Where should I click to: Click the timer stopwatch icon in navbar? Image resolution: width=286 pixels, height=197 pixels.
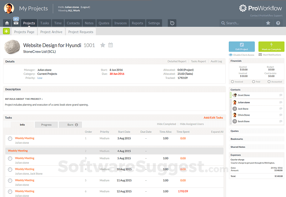pyautogui.click(x=172, y=23)
